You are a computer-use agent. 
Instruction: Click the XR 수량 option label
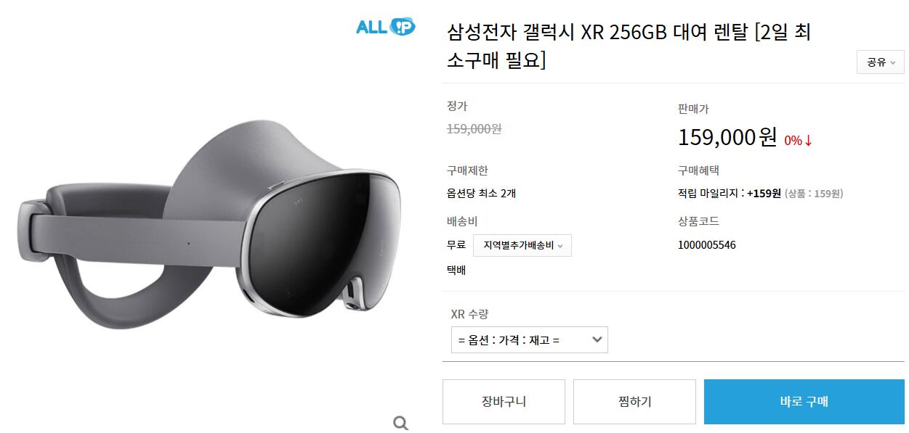469,314
